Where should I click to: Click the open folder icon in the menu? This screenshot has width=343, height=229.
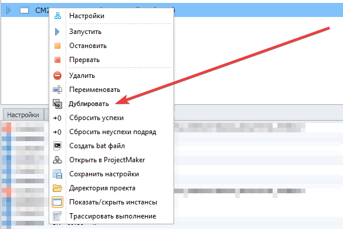(57, 188)
